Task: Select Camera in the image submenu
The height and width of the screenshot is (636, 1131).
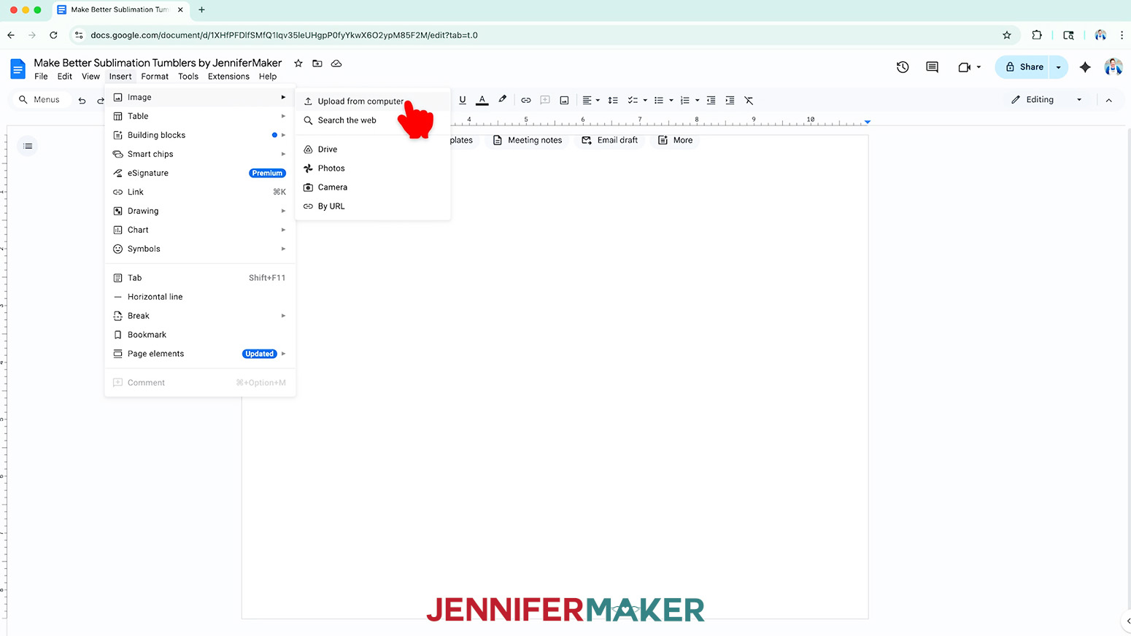Action: (x=372, y=187)
